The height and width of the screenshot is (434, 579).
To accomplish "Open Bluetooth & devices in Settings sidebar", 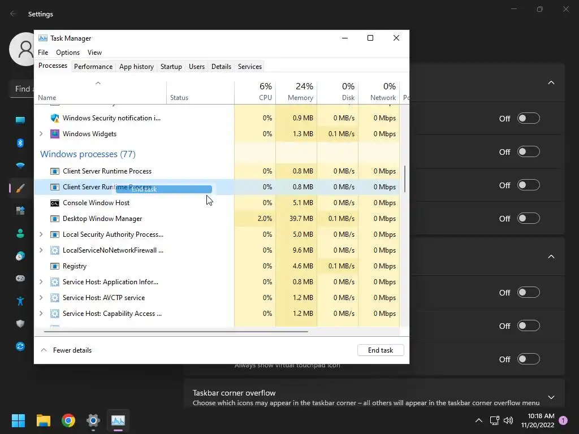I will coord(20,143).
